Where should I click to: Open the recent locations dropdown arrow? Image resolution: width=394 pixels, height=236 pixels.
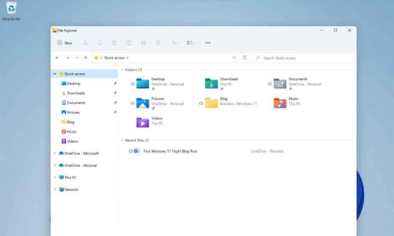tap(77, 58)
